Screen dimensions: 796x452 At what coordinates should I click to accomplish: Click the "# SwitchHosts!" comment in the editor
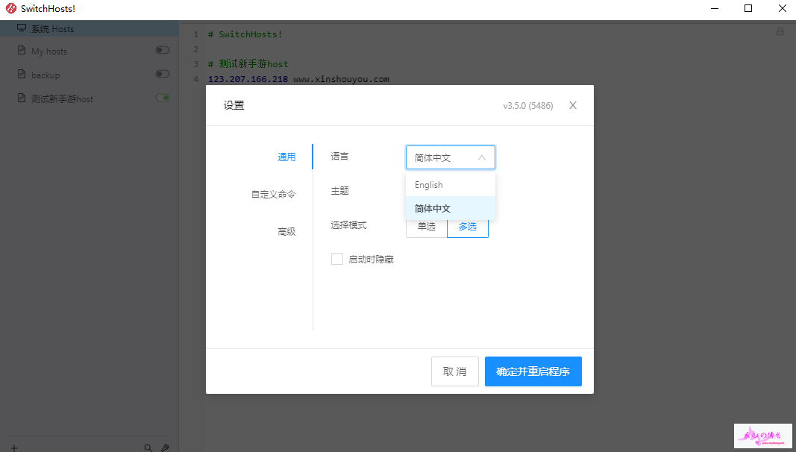245,34
